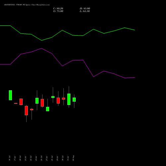Select the thin red candle for 17 Jul
Viewport: 166px width, 166px height.
(x=16, y=103)
